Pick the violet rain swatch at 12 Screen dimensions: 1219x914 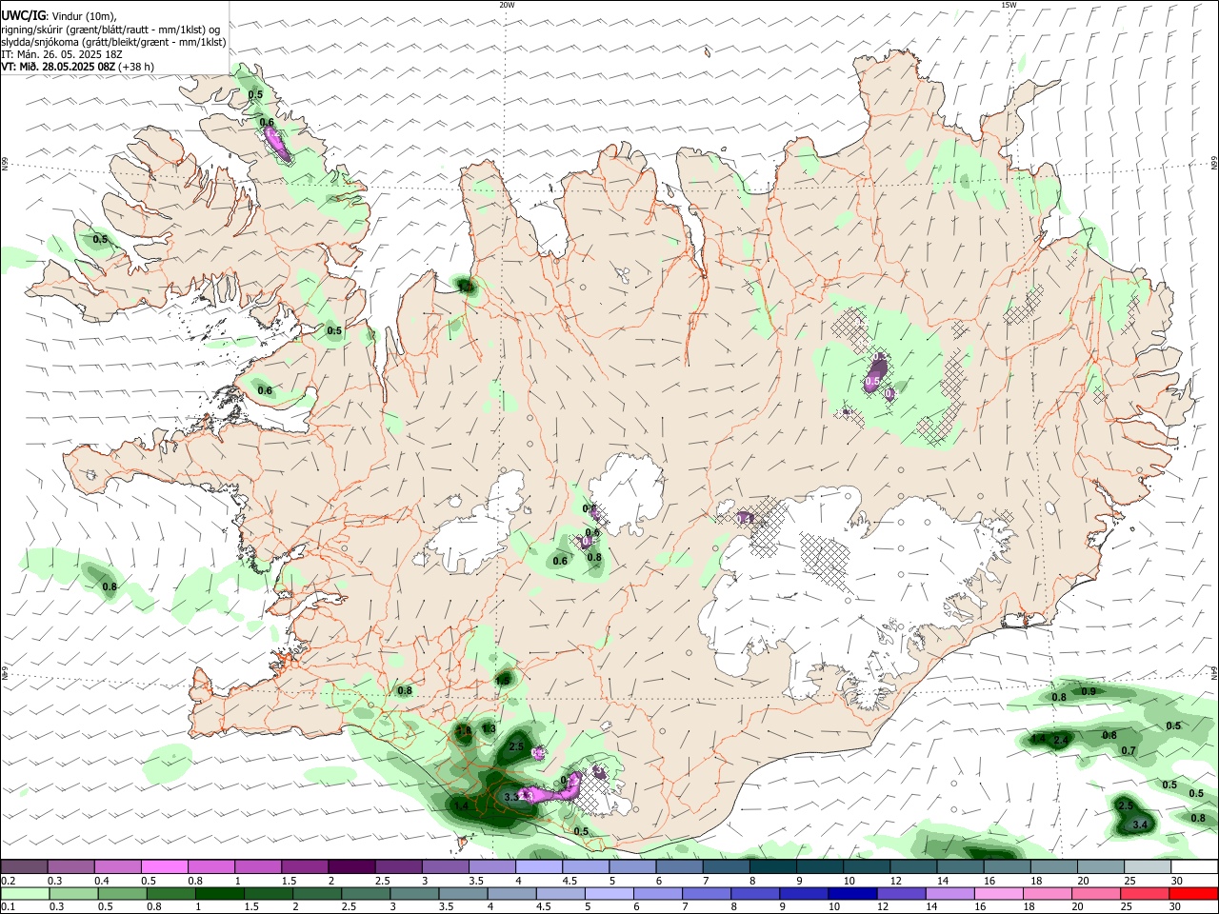point(901,893)
